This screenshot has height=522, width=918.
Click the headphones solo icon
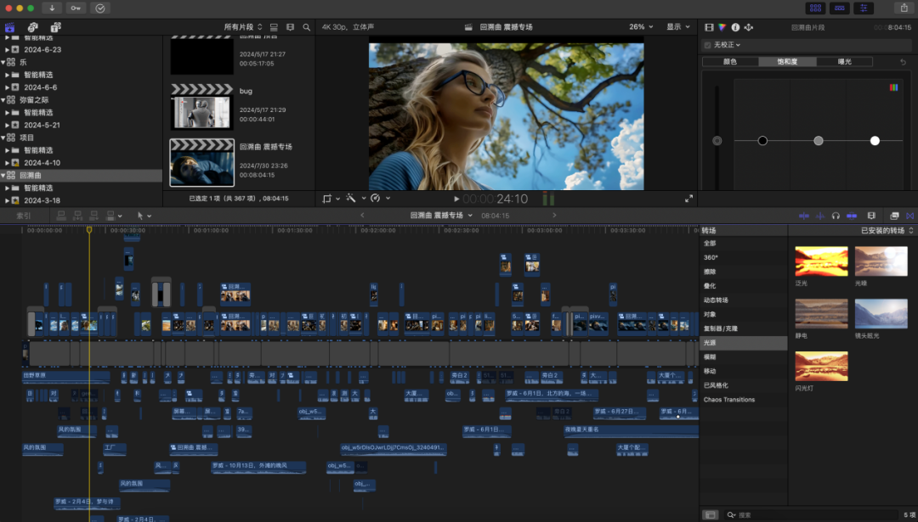click(836, 216)
